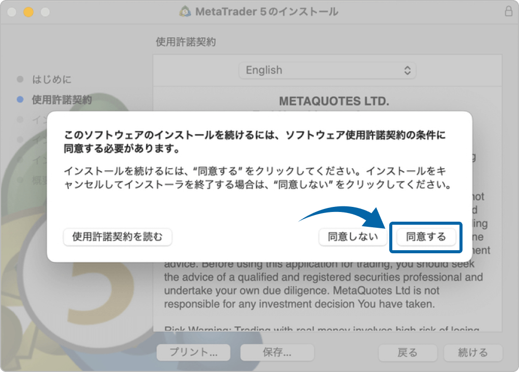
Task: Click the 同意する (Agree) button
Action: point(426,237)
